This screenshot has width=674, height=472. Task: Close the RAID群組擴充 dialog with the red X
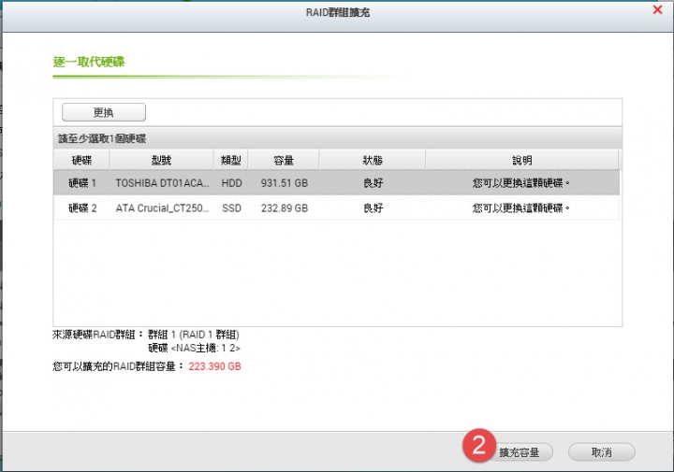657,9
